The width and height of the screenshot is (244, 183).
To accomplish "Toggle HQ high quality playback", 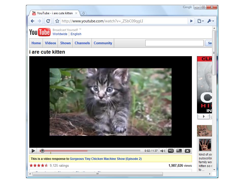I will 171,151.
